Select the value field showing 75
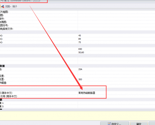This screenshot has width=155, height=125. pyautogui.click(x=116, y=42)
